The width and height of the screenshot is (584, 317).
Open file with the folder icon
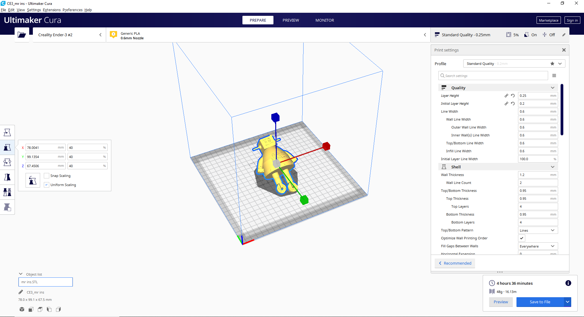click(x=22, y=35)
